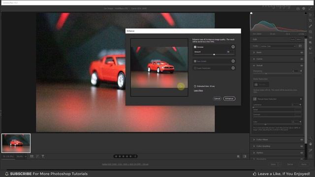Screen dimensions: 315x177
Task: Expand the Color Grading panel
Action: click(254, 146)
